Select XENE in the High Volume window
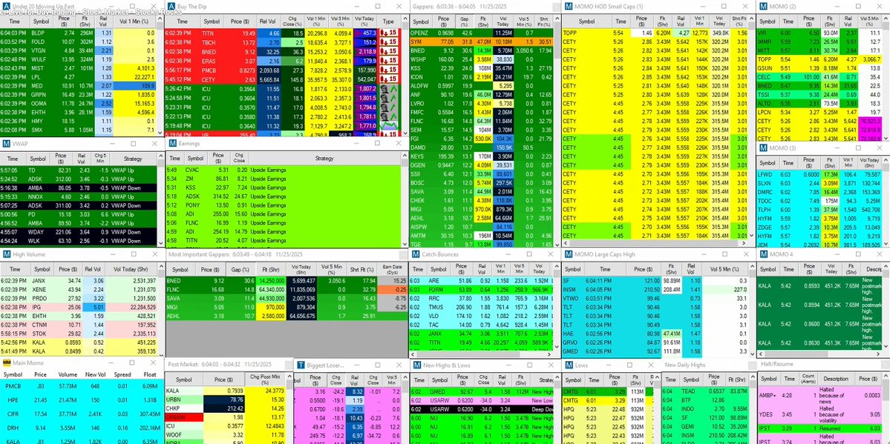 click(40, 289)
